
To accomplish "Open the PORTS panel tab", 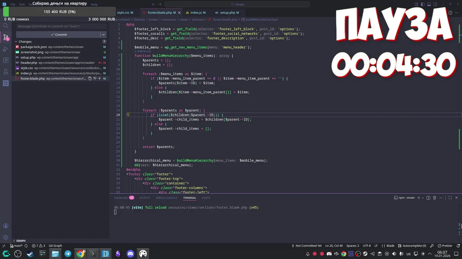I will (x=206, y=198).
